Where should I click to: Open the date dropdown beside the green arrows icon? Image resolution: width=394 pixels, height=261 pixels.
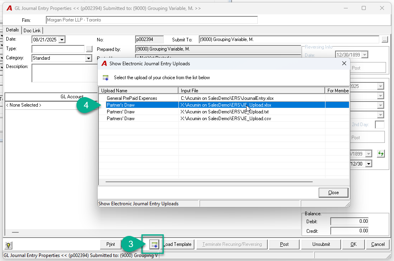tap(369, 154)
